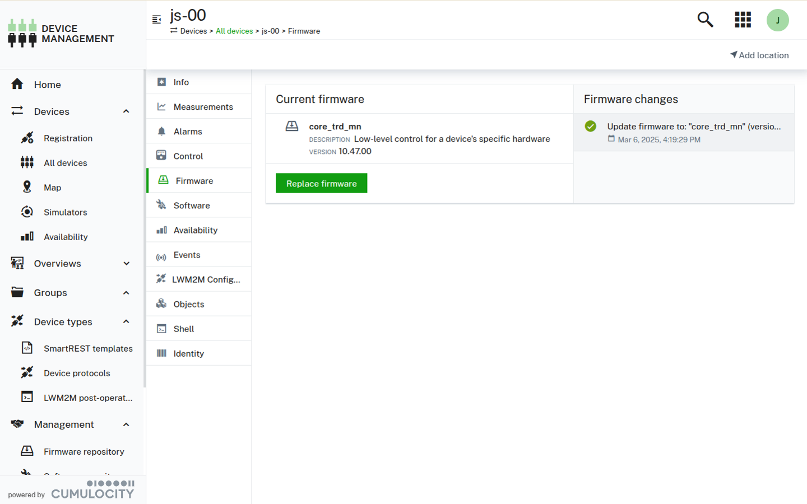Click the search magnifier icon

click(705, 20)
